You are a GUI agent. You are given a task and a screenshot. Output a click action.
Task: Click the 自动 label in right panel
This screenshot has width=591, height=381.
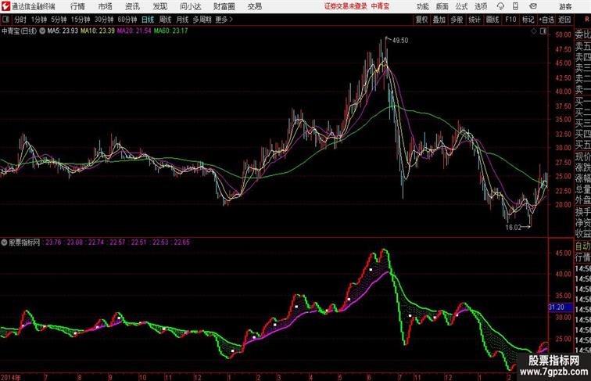[x=582, y=246]
